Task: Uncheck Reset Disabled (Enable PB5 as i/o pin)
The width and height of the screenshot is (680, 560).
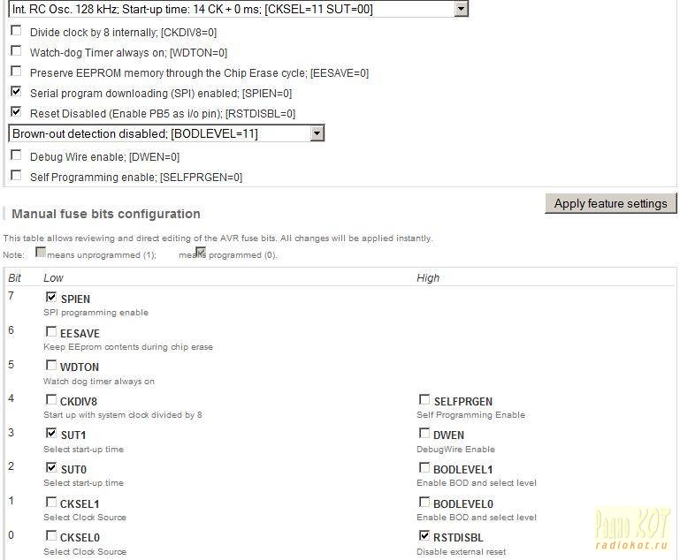Action: [16, 112]
